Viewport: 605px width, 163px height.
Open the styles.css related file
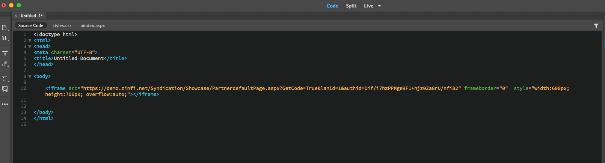[62, 25]
